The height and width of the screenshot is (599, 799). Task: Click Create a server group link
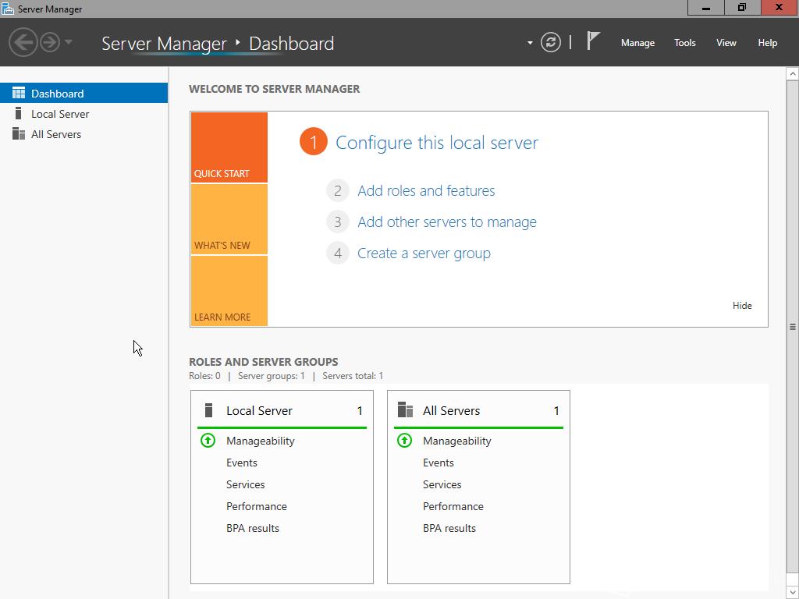[424, 253]
